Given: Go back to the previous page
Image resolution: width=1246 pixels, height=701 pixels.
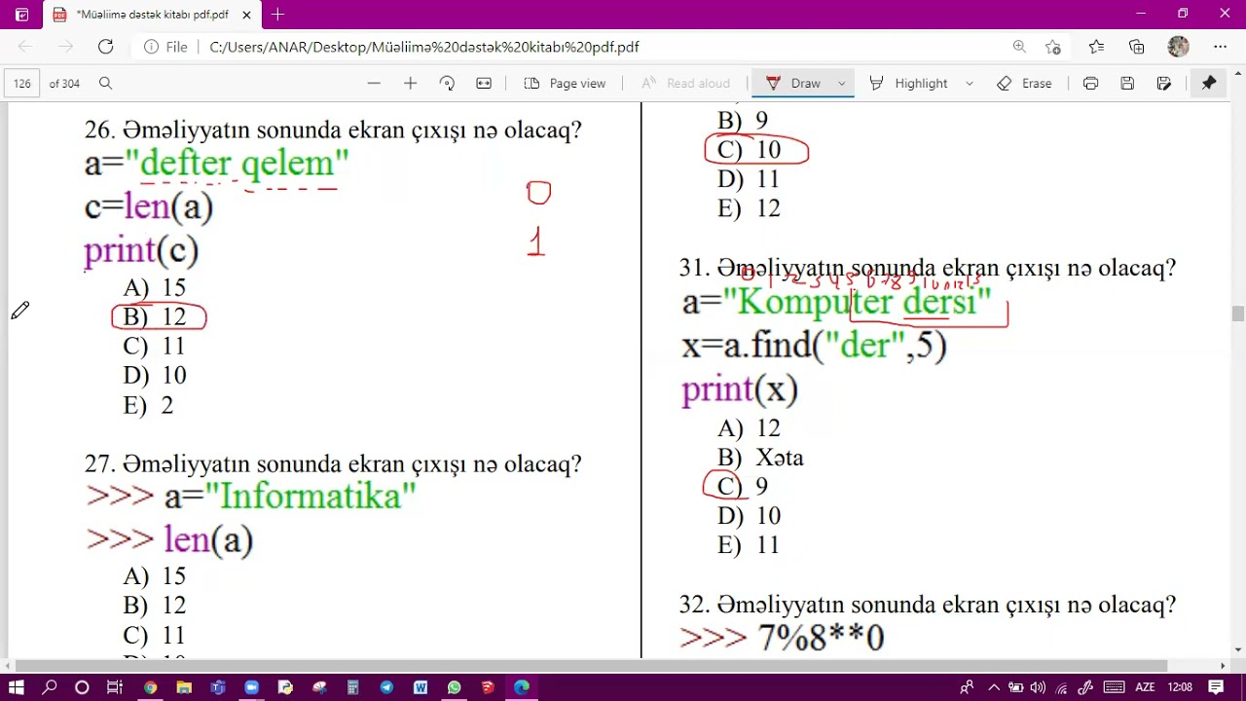Looking at the screenshot, I should pyautogui.click(x=25, y=47).
